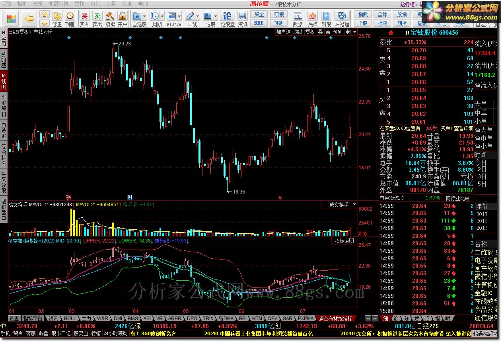Open 模拟 simulated trading gavel icon

[110, 16]
